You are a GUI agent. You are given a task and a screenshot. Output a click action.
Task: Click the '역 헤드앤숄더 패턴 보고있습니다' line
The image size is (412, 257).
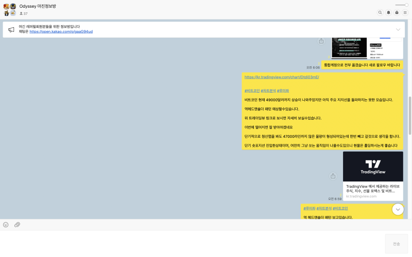click(x=328, y=217)
